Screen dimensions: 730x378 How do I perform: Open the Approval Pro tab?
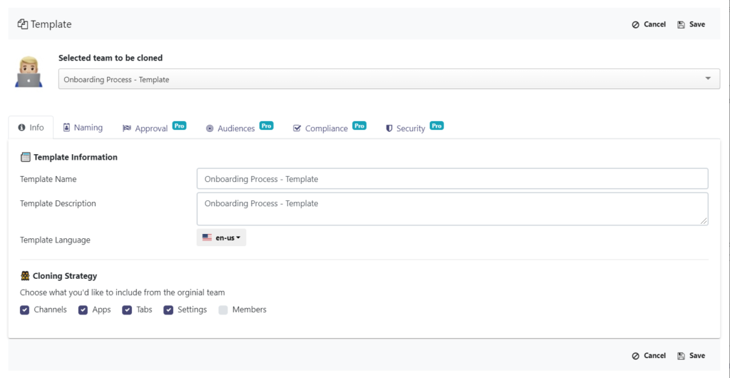pos(155,128)
